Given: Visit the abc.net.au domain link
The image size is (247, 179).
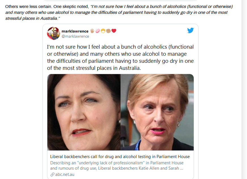Looking at the screenshot, I should point(65,174).
